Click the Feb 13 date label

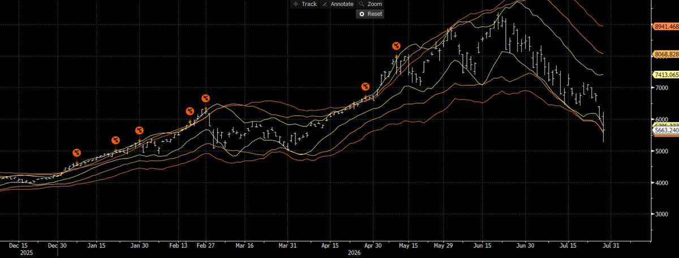pyautogui.click(x=179, y=246)
